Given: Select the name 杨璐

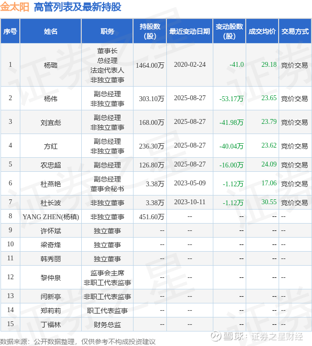Looking at the screenshot, I should pos(50,65).
